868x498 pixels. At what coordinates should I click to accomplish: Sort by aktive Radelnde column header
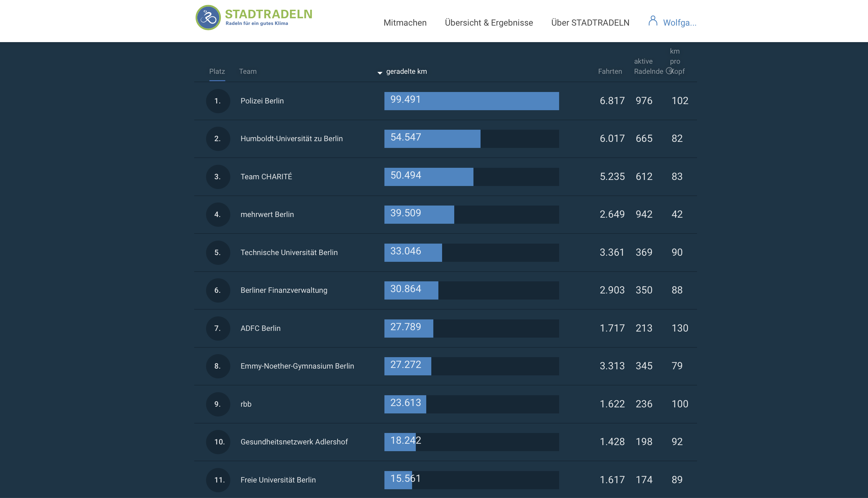(648, 66)
